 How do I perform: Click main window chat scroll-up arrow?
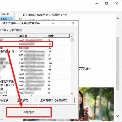click(118, 19)
